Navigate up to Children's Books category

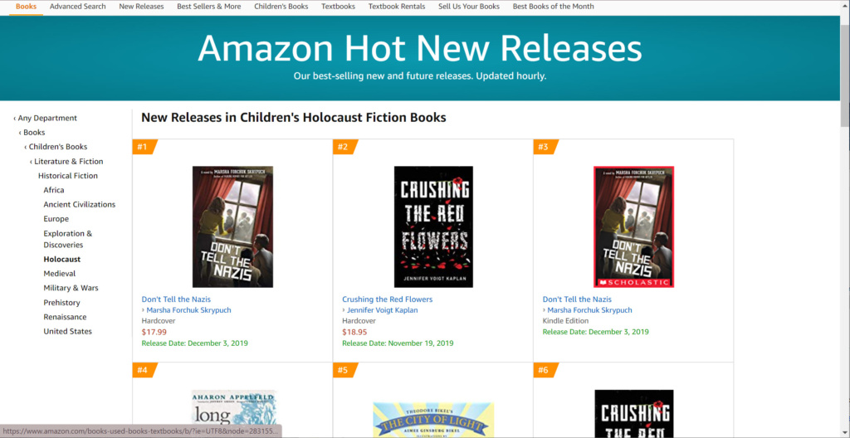[58, 147]
